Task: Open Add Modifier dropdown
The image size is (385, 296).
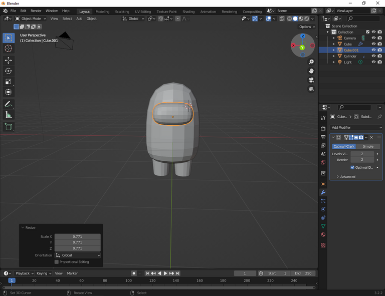Action: (x=356, y=128)
